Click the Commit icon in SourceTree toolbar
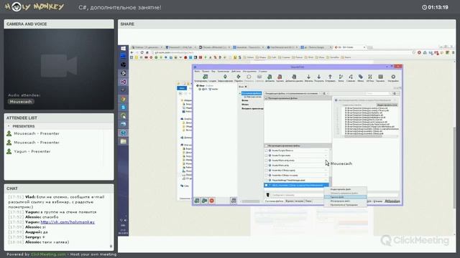The image size is (460, 258). click(225, 77)
